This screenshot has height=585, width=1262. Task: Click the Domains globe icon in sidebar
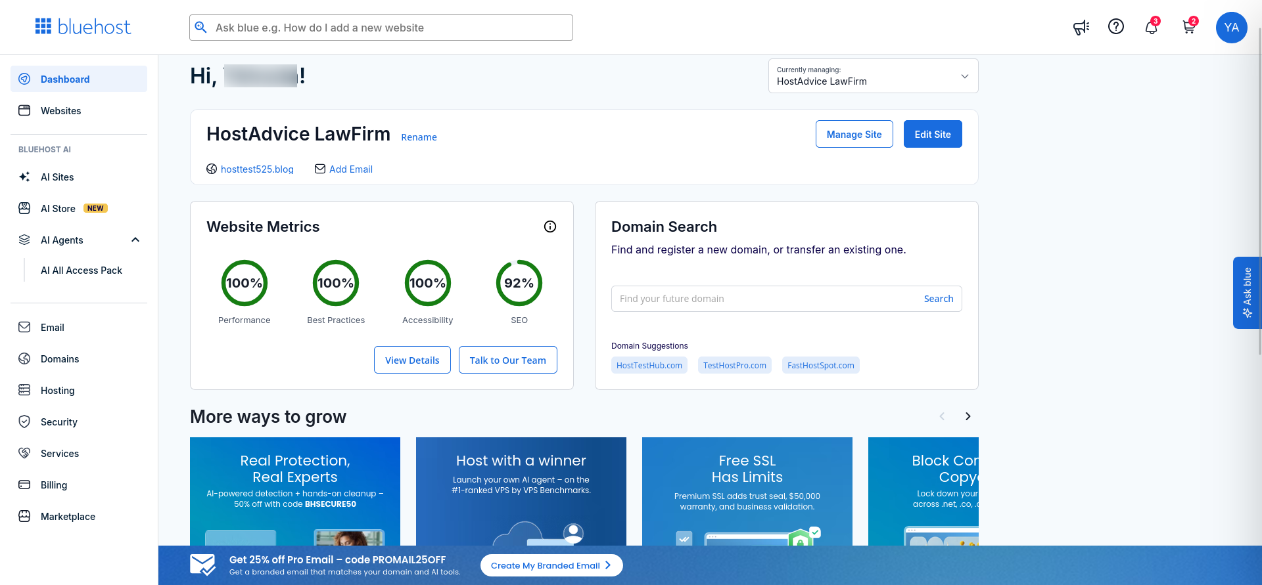tap(24, 358)
